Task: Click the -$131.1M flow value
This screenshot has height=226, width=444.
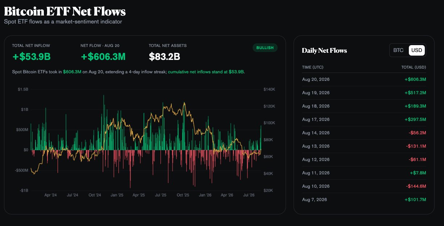Action: click(x=416, y=146)
